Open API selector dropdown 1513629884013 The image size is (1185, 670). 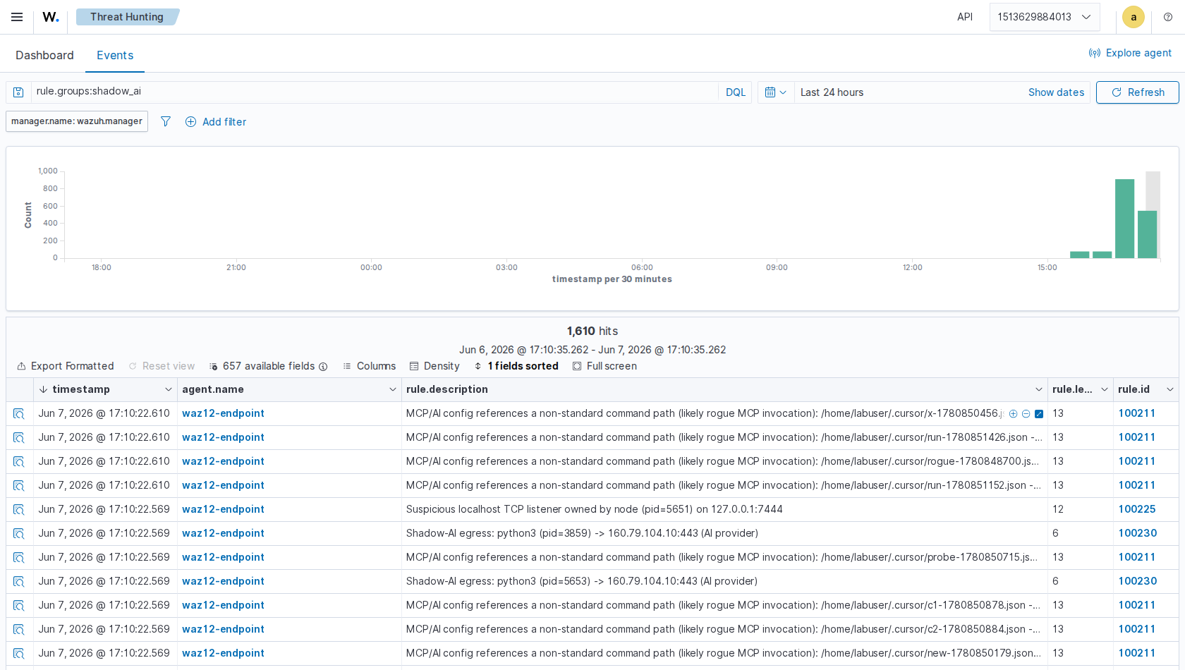1044,17
